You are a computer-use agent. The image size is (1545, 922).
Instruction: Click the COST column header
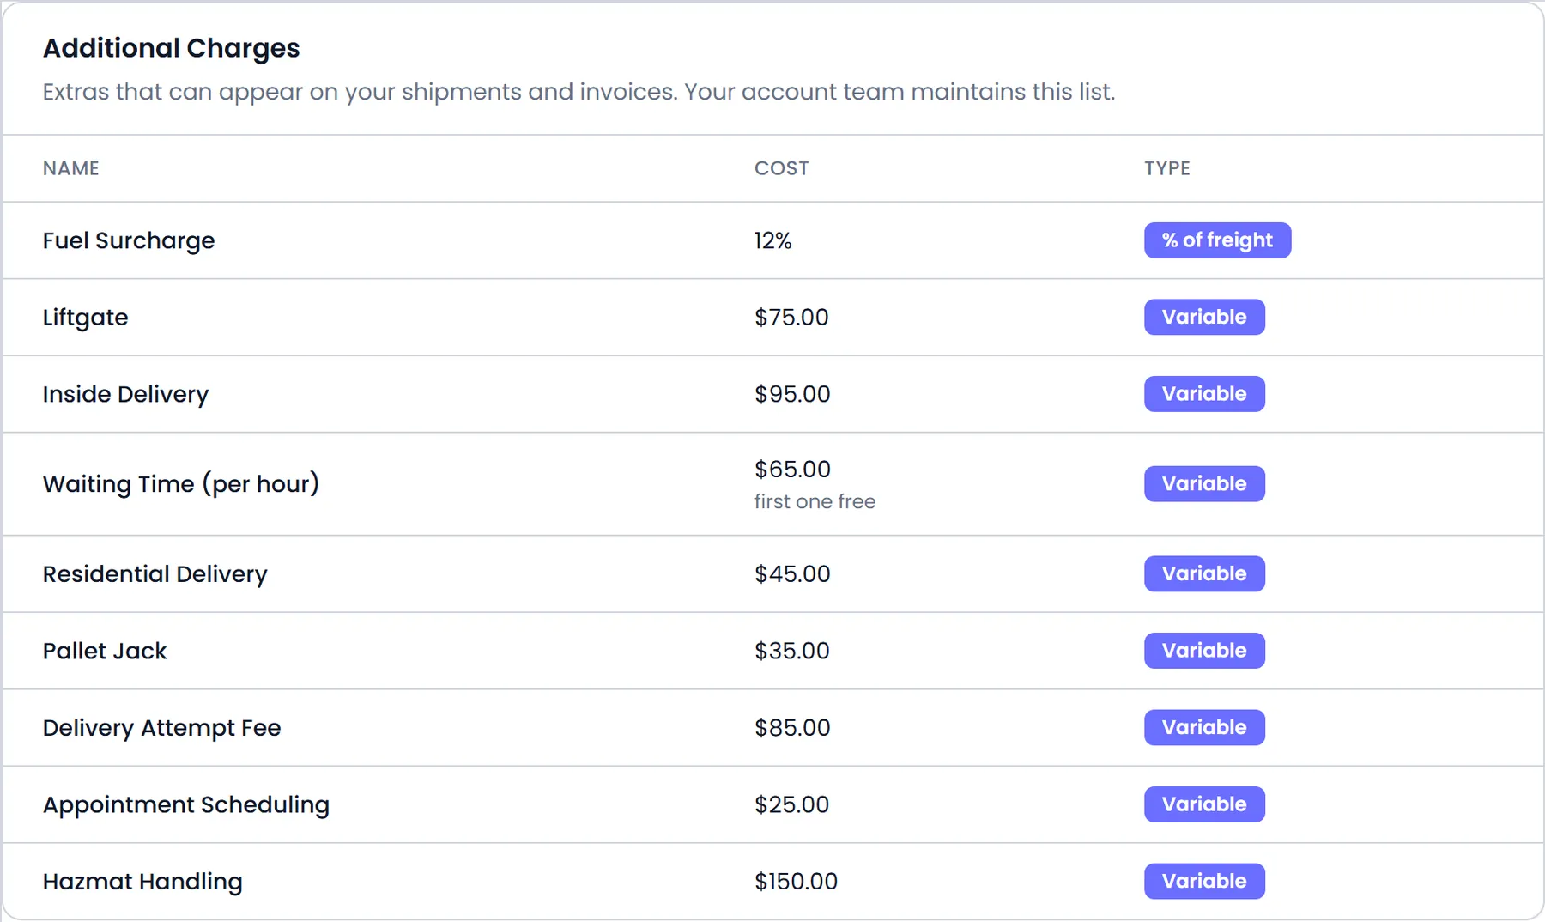pyautogui.click(x=781, y=168)
